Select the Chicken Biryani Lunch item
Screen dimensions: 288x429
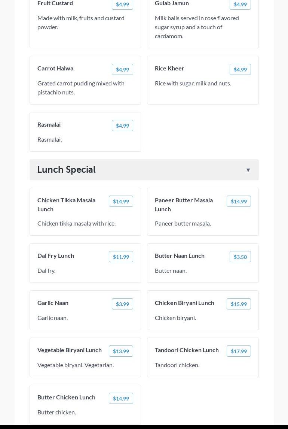(184, 303)
